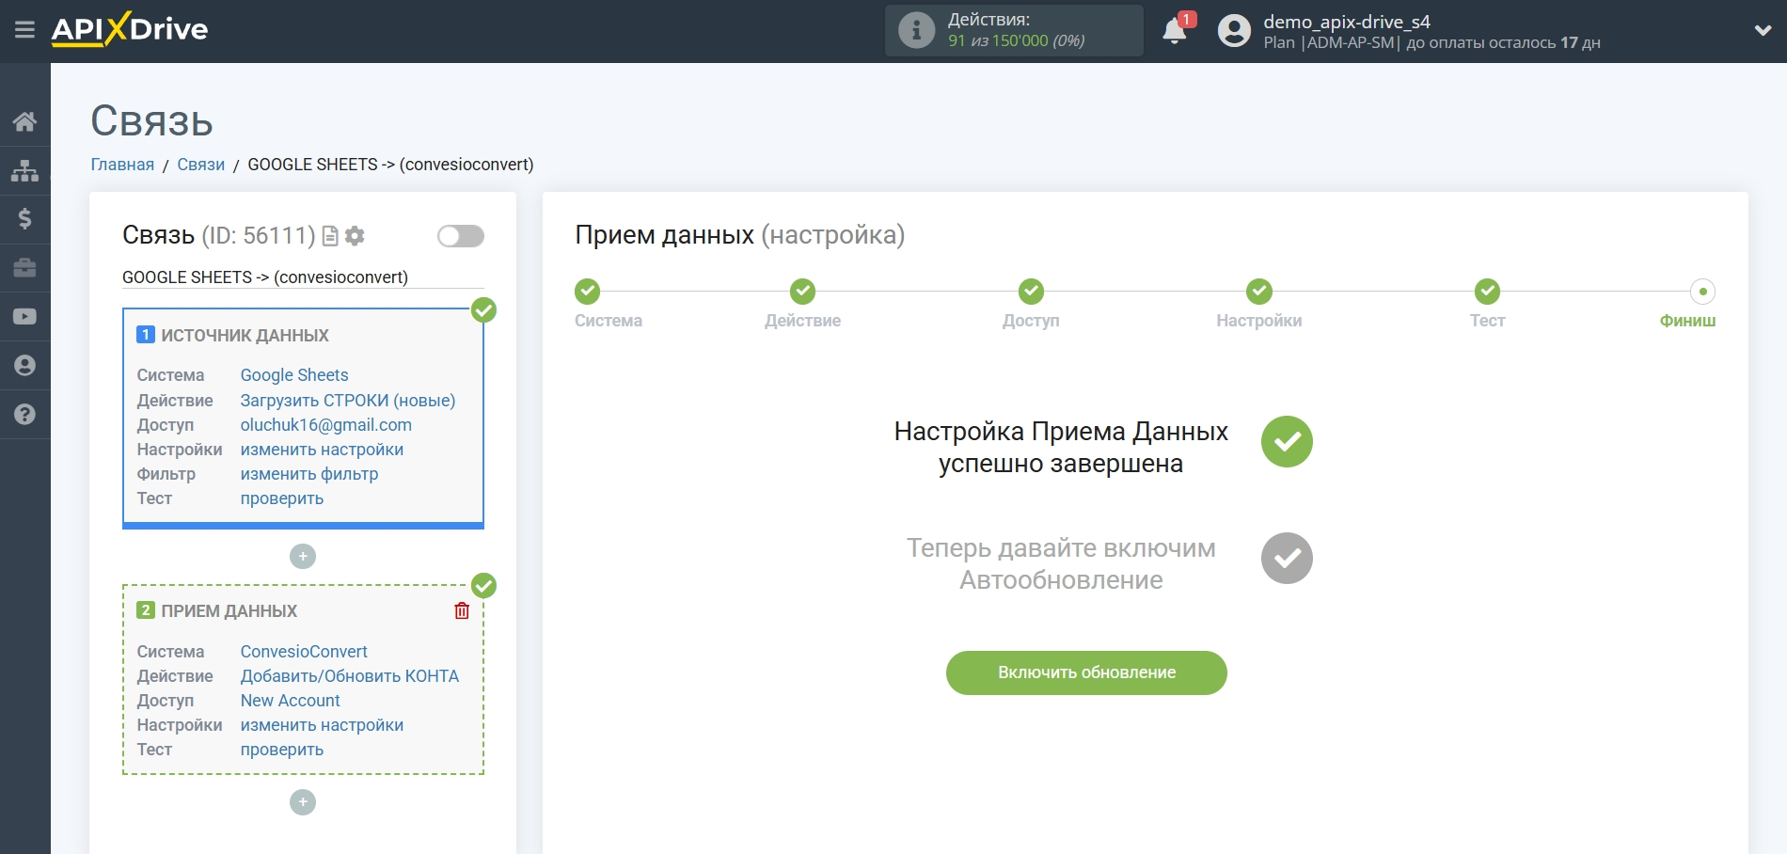Open connections sitemap icon in sidebar
The width and height of the screenshot is (1787, 854).
(24, 170)
